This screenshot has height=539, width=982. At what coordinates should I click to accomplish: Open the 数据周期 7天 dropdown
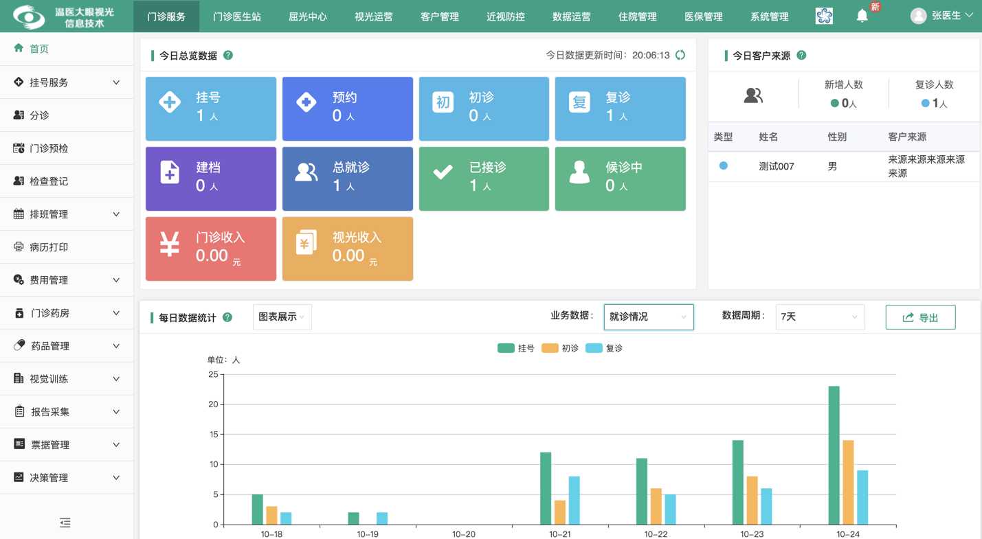click(x=820, y=317)
